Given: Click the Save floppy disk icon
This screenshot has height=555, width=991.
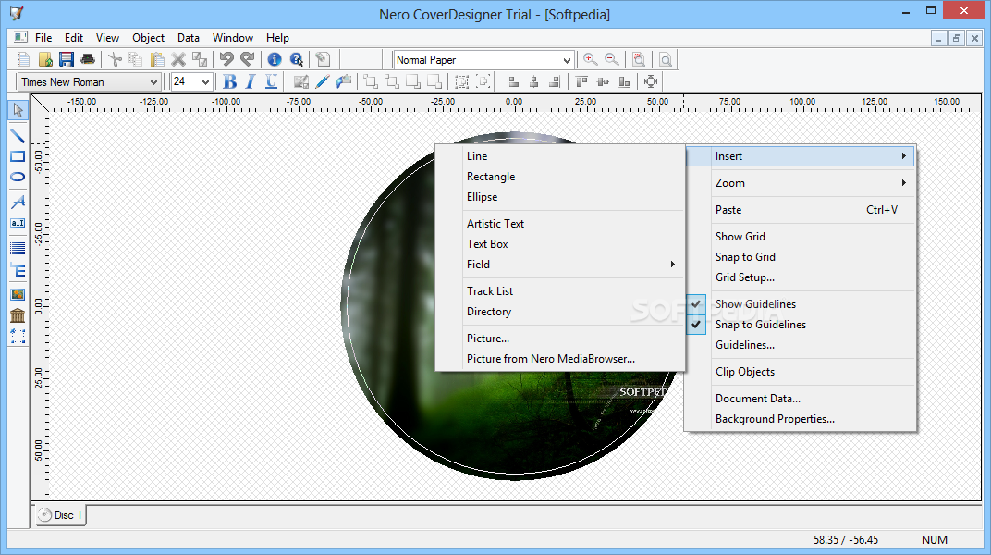Looking at the screenshot, I should point(67,59).
